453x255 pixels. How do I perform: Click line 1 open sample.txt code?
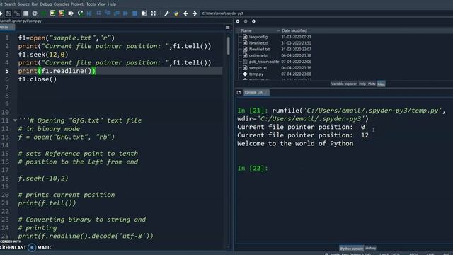point(67,38)
